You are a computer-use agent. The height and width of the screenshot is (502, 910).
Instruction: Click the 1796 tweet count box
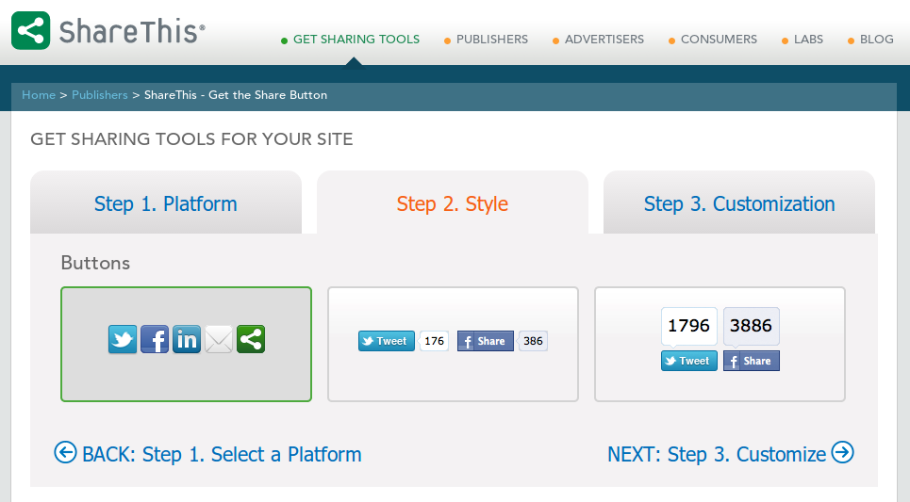689,326
